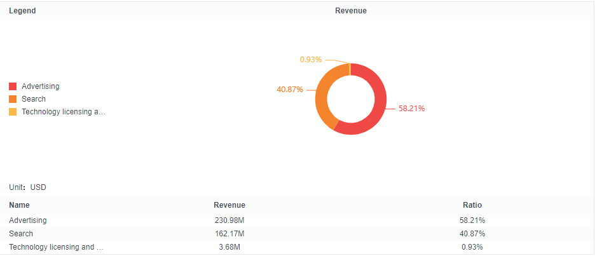Select the Advertising table row name
Screen dimensions: 595x256
click(x=28, y=220)
